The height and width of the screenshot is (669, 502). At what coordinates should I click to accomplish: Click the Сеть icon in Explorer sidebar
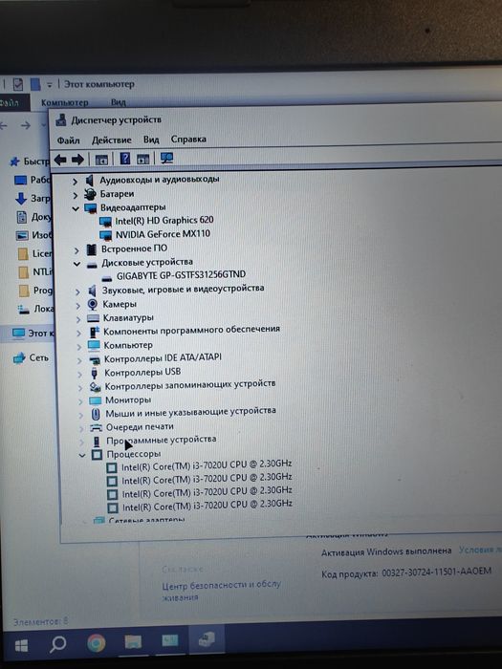tap(20, 358)
